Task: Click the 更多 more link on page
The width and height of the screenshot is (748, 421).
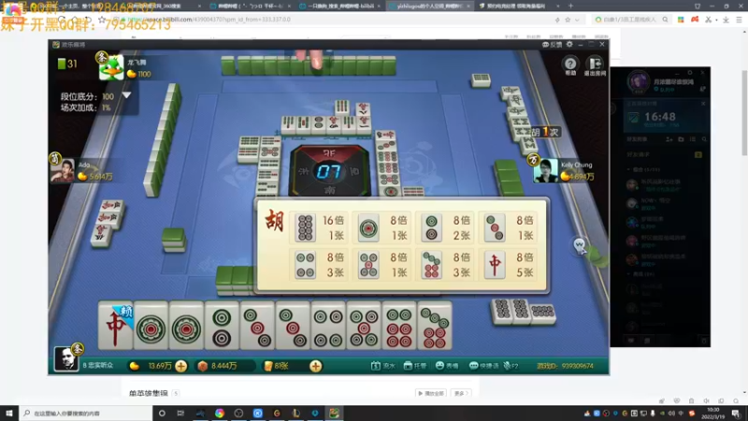Action: point(460,393)
